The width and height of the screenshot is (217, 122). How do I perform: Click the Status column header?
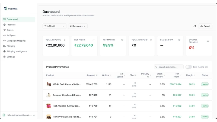[x=205, y=75]
